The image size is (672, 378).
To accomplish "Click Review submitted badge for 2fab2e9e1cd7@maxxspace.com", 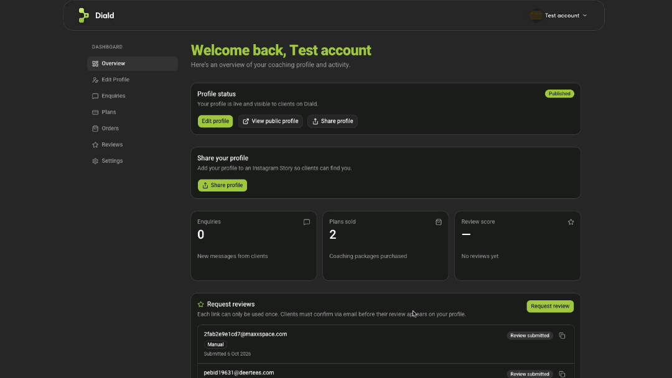I will (x=530, y=336).
